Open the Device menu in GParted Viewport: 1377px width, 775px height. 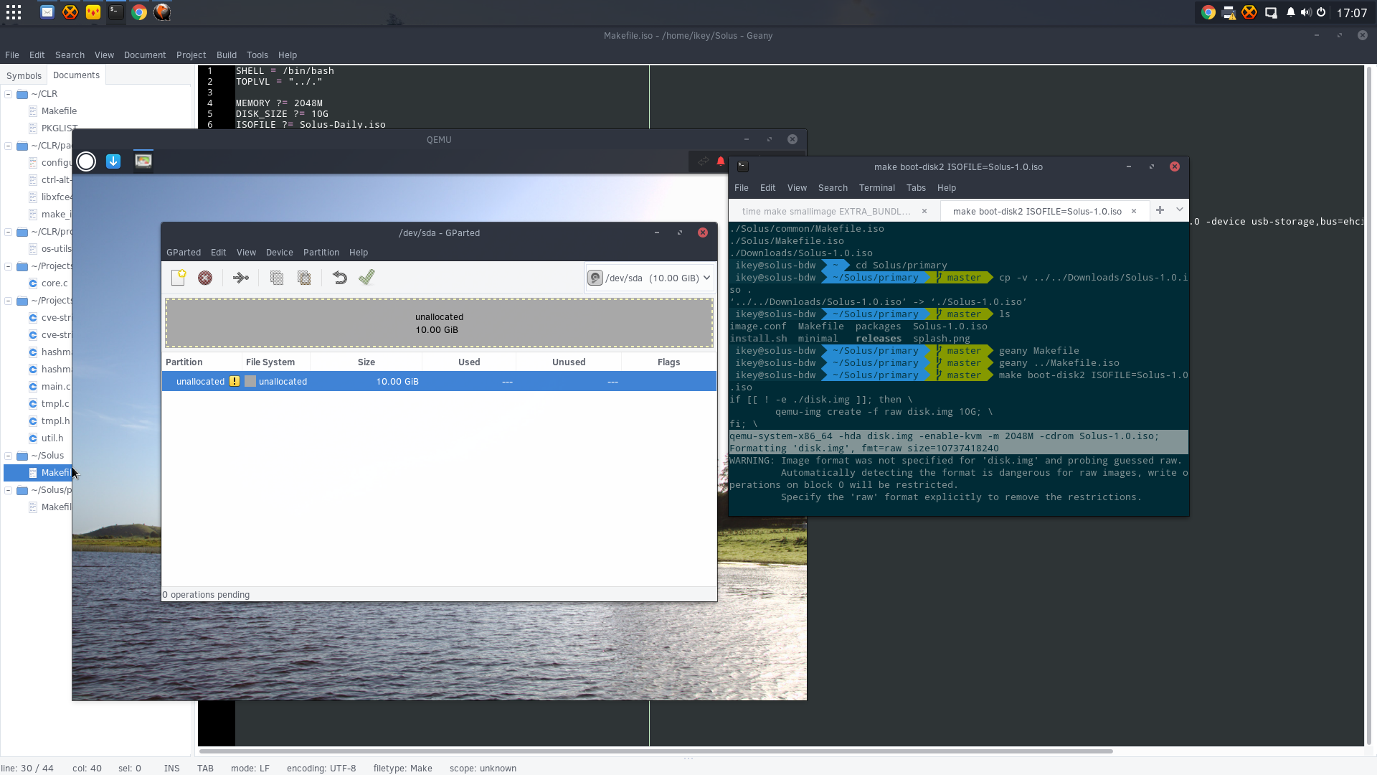(279, 253)
